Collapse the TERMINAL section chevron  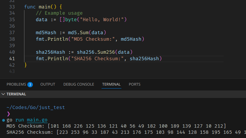click(3, 94)
